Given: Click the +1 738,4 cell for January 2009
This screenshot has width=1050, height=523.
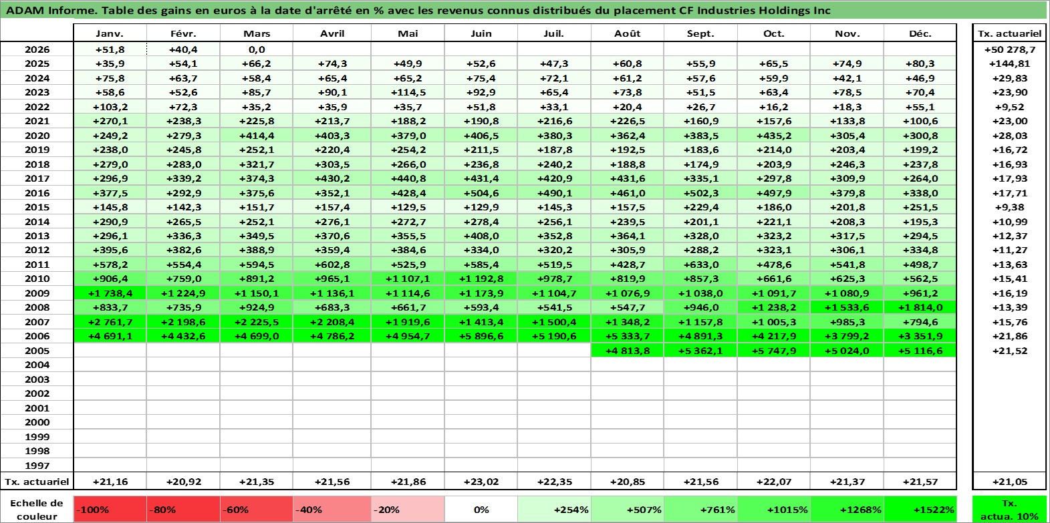Looking at the screenshot, I should point(110,293).
